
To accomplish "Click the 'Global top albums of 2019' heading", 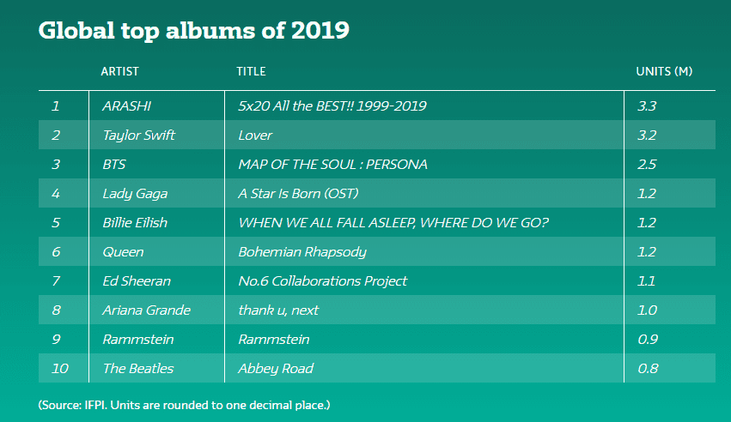I will pos(193,31).
